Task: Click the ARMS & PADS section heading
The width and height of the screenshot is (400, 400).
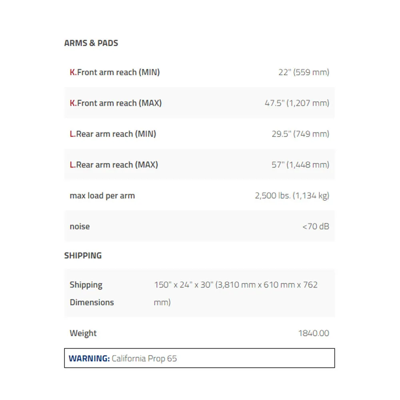Action: click(91, 43)
